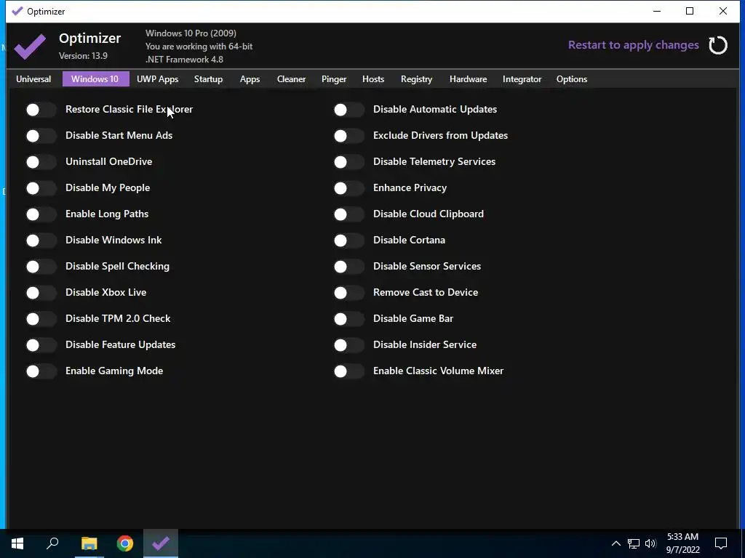Image resolution: width=745 pixels, height=558 pixels.
Task: Toggle Disable Windows Ink
Action: pos(41,240)
